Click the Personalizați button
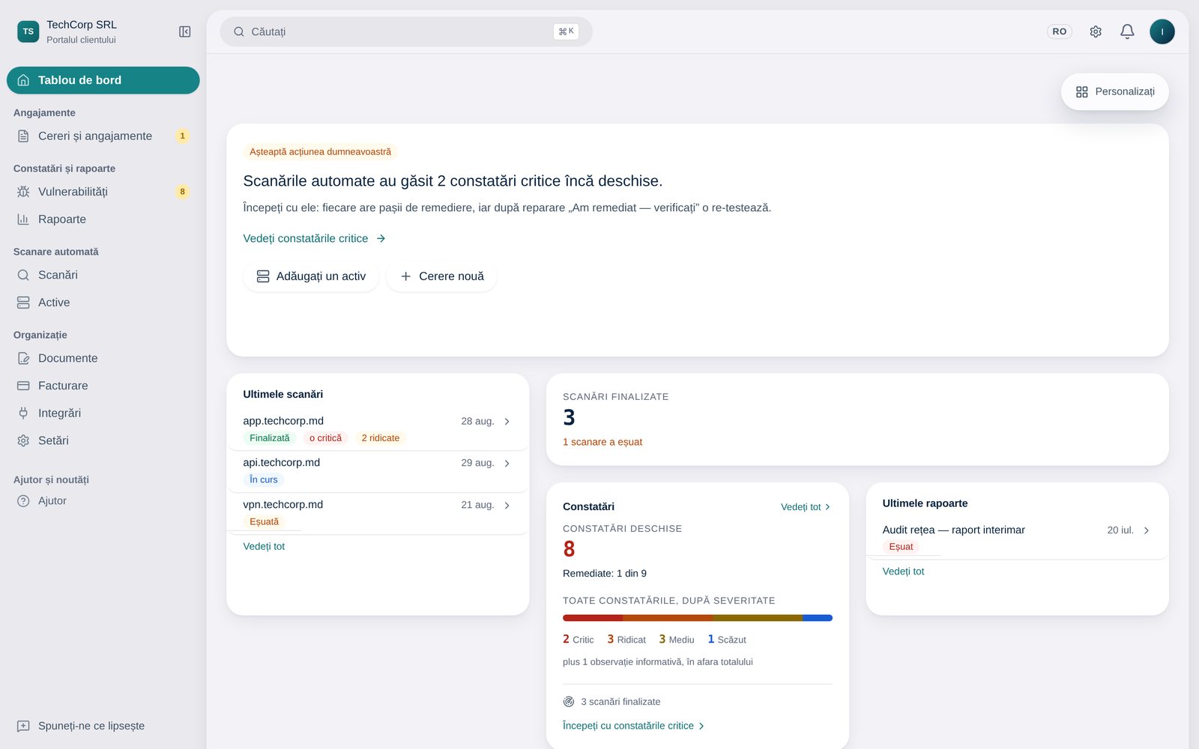Image resolution: width=1199 pixels, height=749 pixels. [1114, 91]
